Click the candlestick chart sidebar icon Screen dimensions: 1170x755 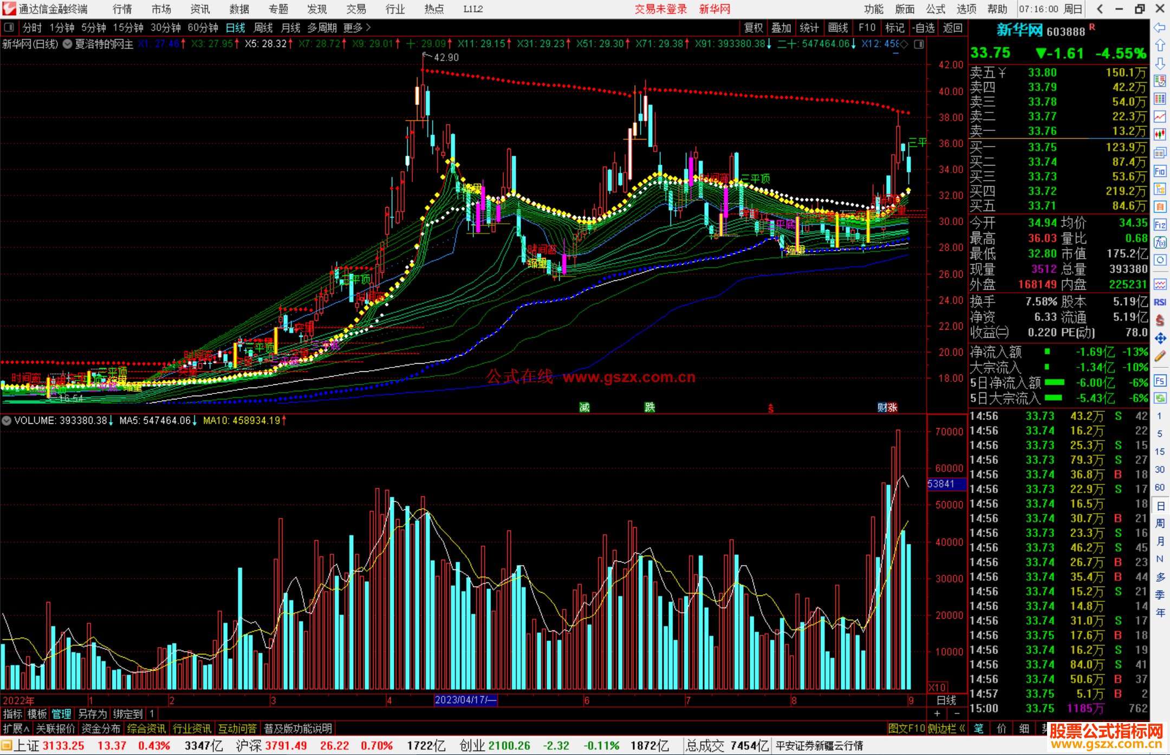point(1160,134)
